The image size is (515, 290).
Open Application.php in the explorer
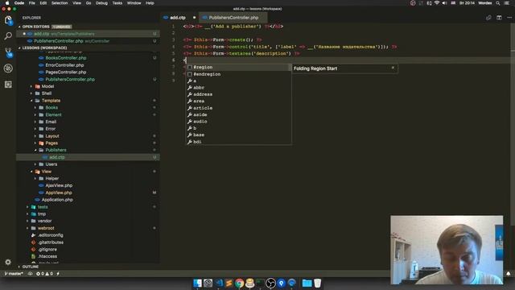coord(57,200)
